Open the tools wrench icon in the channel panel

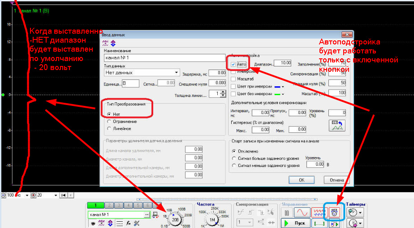tap(137, 223)
